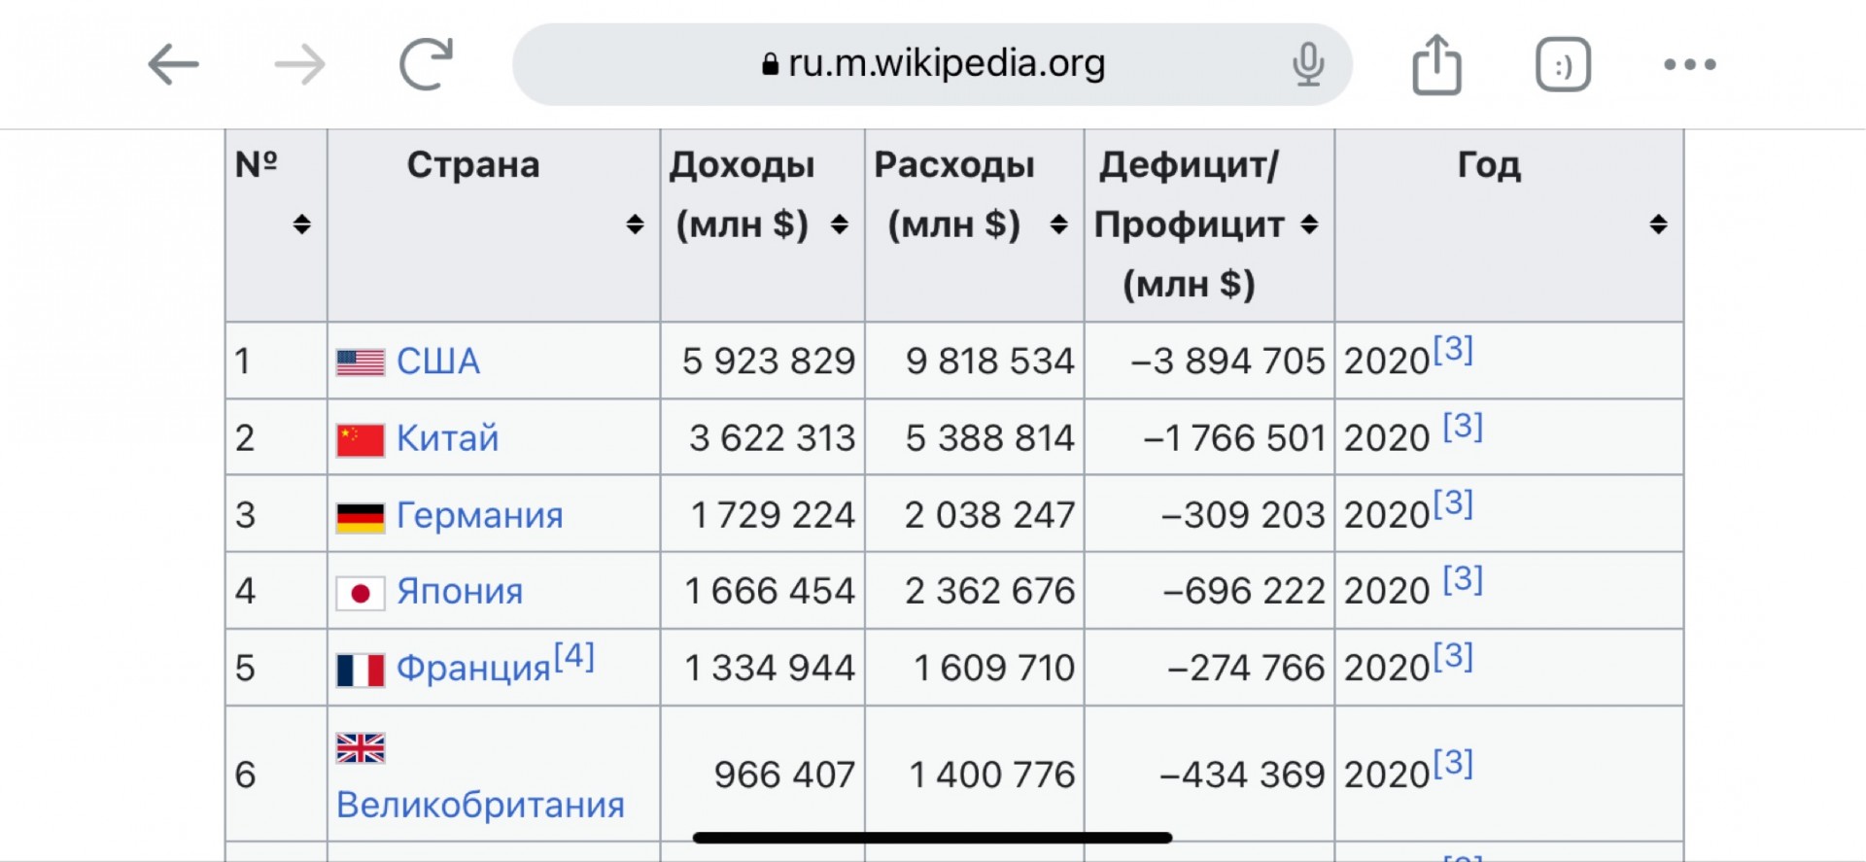Open the tabs switcher icon

point(1563,65)
